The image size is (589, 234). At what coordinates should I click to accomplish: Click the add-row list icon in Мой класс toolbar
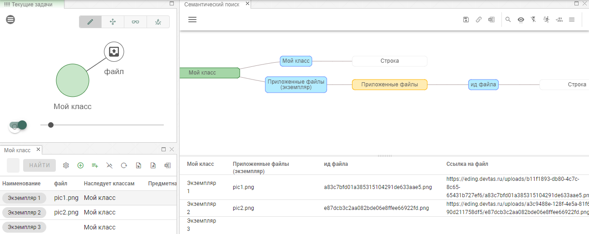click(95, 166)
